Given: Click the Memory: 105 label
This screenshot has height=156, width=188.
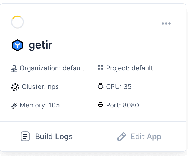Looking at the screenshot, I should pyautogui.click(x=40, y=105).
